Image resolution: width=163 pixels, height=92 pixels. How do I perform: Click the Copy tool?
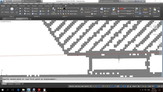click(x=27, y=11)
